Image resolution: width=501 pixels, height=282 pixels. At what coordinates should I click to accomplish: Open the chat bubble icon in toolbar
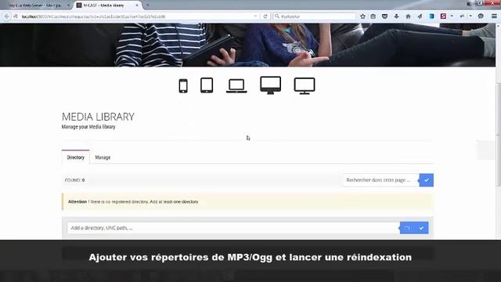pos(481,16)
